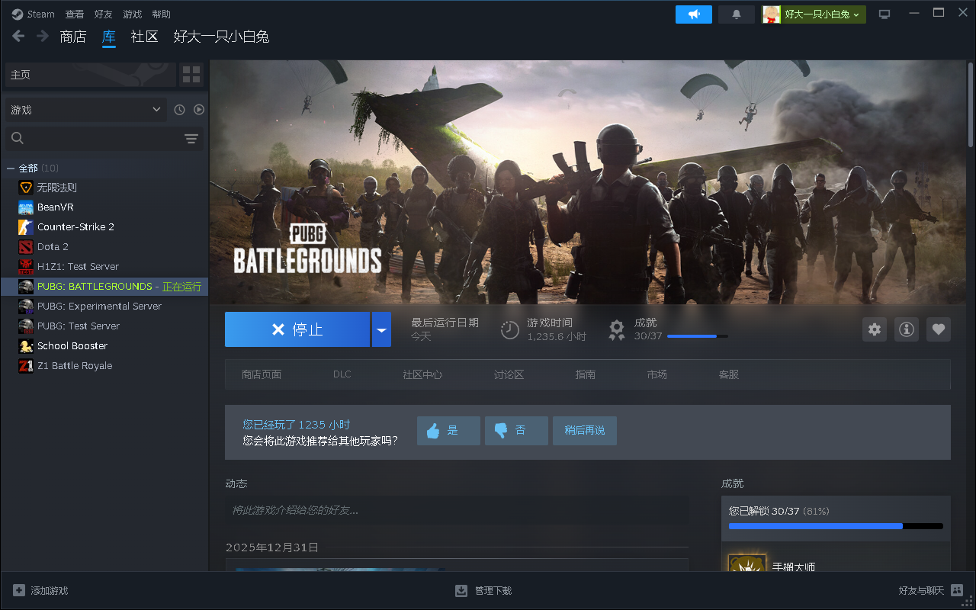Click the achievements progress bar

[836, 526]
